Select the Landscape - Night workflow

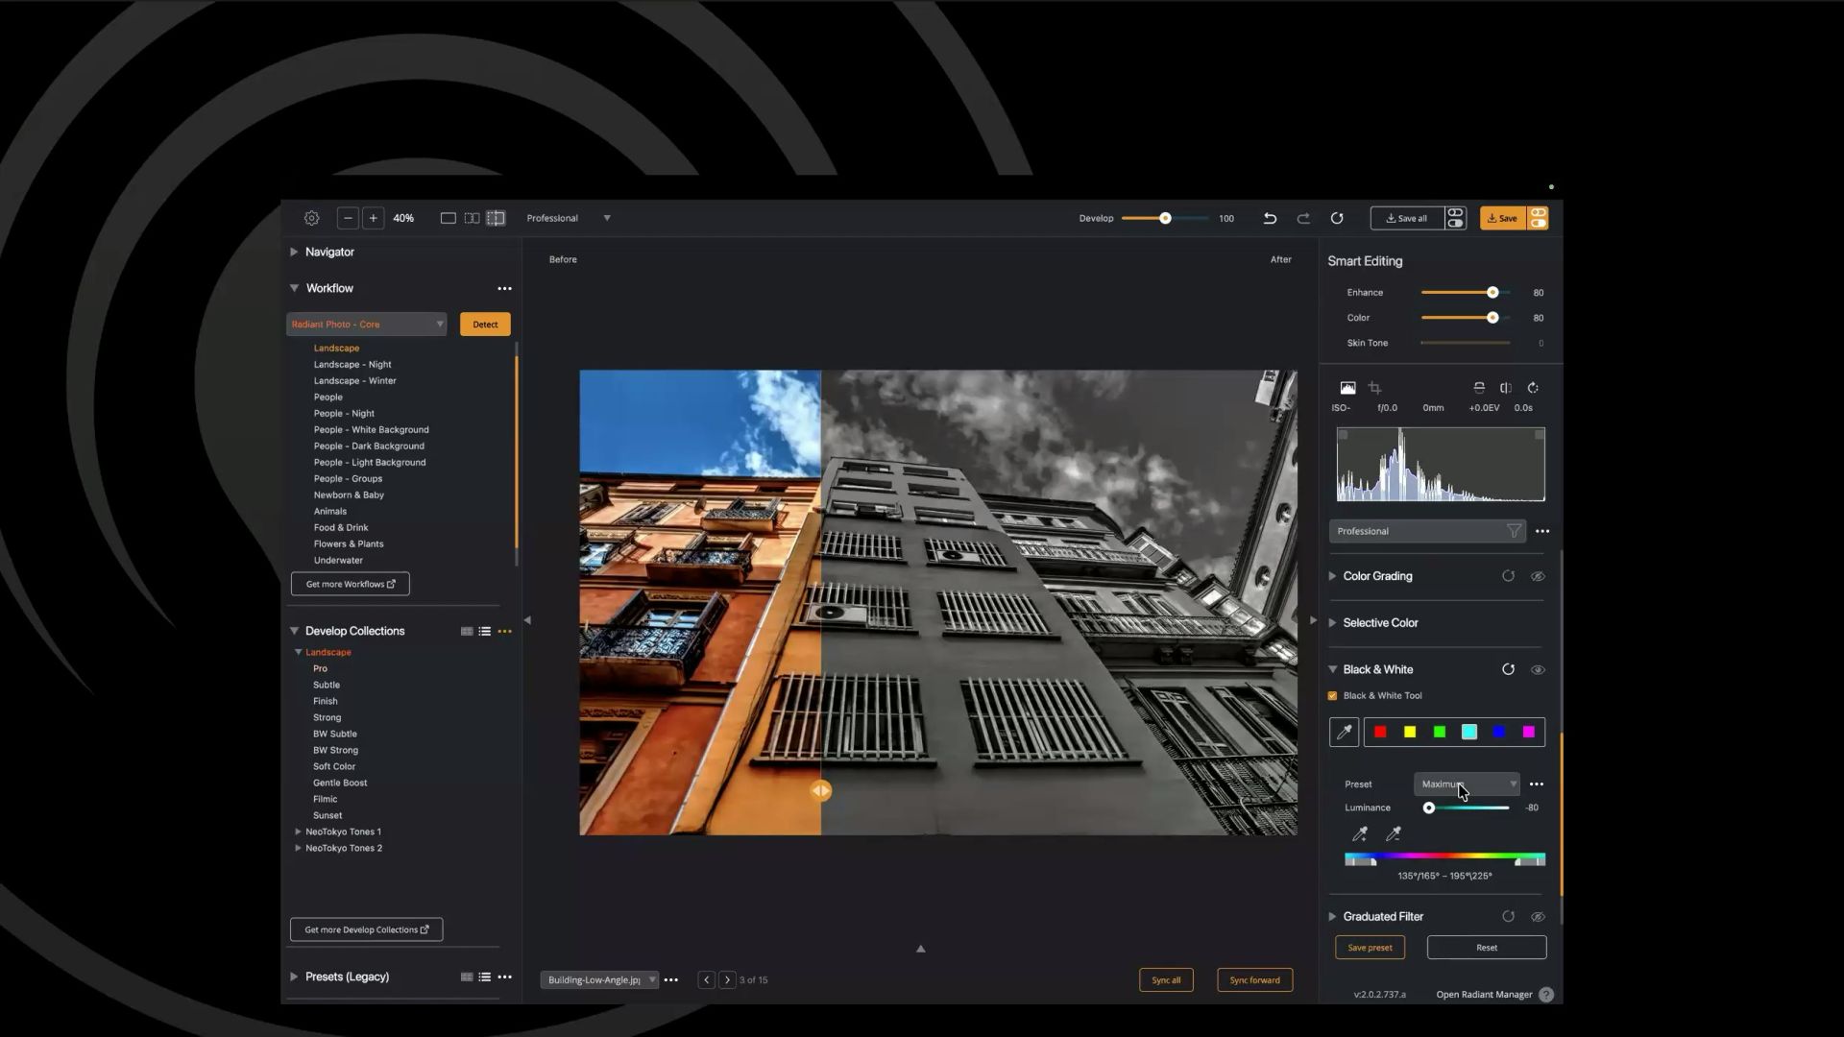pos(352,364)
